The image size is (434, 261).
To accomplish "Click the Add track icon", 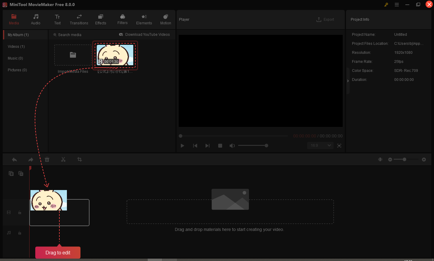I will pyautogui.click(x=11, y=173).
